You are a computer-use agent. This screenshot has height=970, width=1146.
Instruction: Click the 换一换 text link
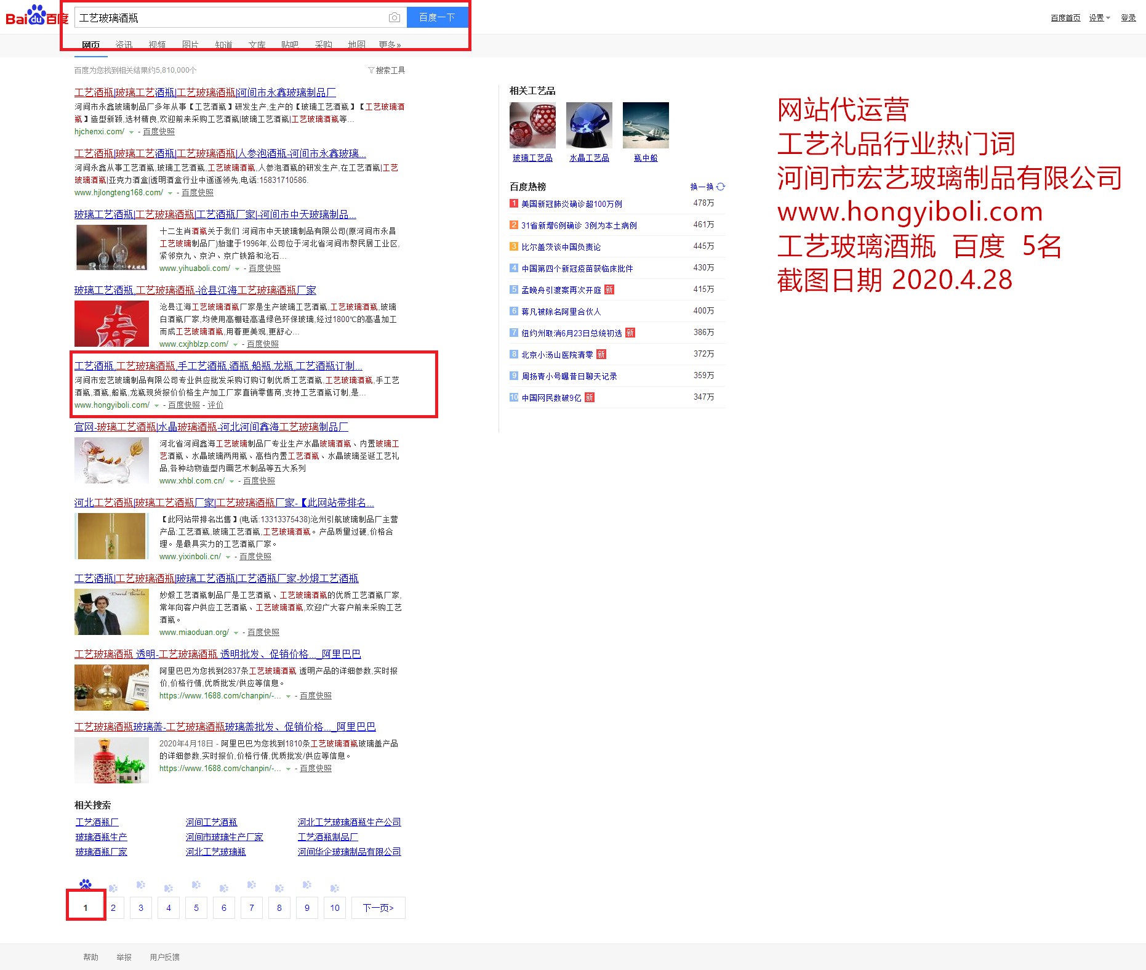pos(702,187)
